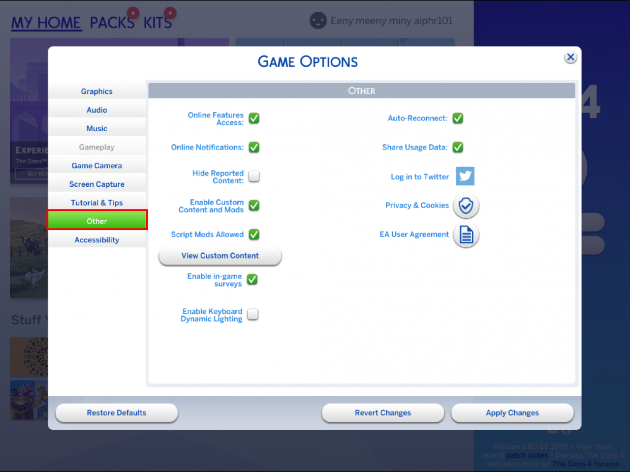The height and width of the screenshot is (472, 630).
Task: Click the player profile avatar icon
Action: tap(317, 21)
